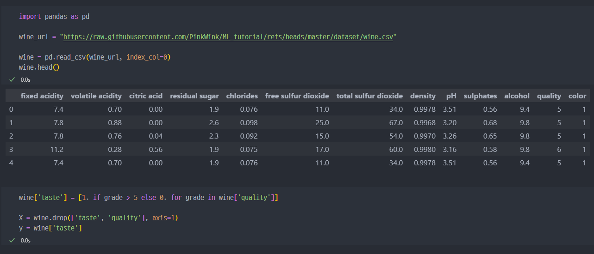This screenshot has width=594, height=254.
Task: Click total sulfur dioxide value 67.0
Action: pos(396,123)
